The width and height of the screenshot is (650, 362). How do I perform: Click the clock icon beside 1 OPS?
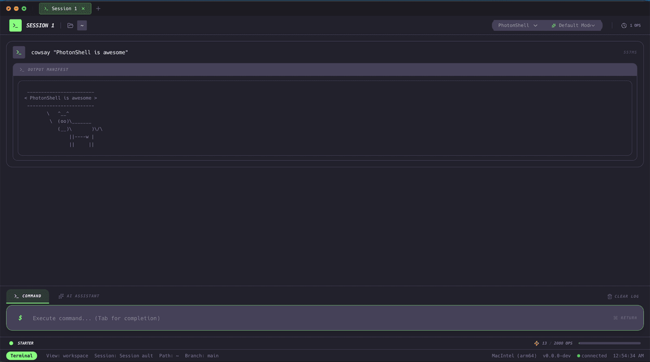point(624,25)
